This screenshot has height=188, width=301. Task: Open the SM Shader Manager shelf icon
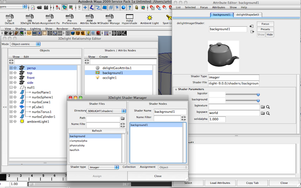pyautogui.click(x=109, y=19)
